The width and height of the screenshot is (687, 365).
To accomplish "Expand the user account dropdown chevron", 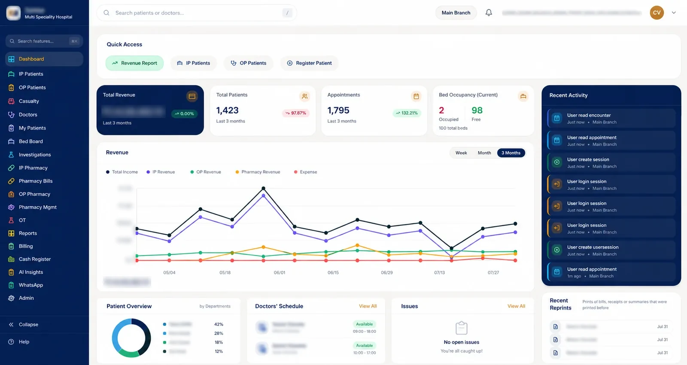I will [674, 13].
